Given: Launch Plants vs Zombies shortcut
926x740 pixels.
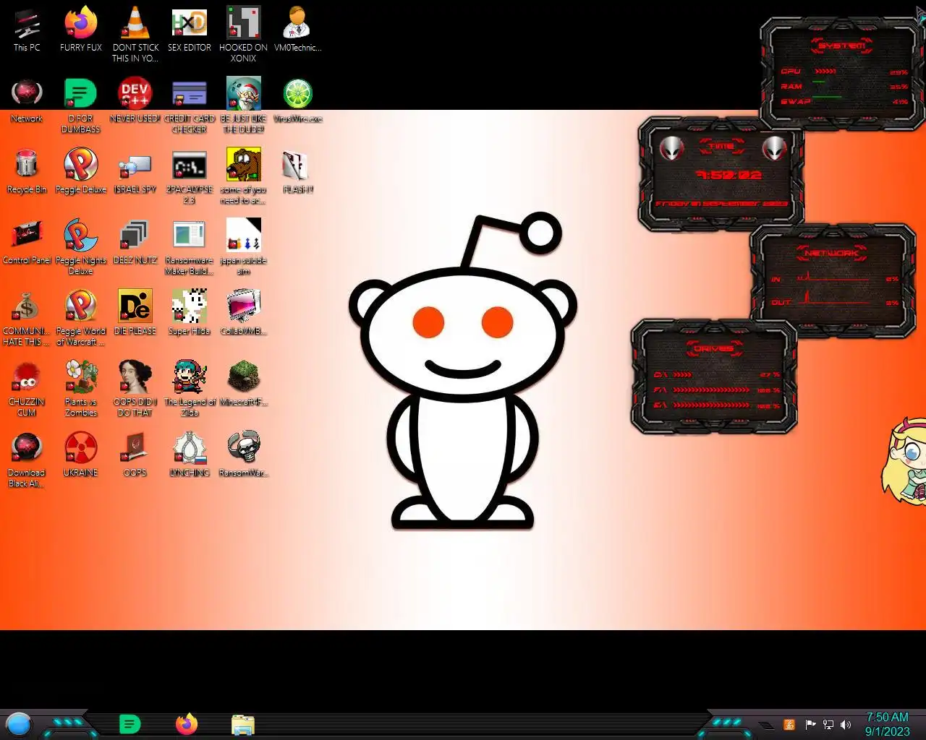Looking at the screenshot, I should coord(81,389).
